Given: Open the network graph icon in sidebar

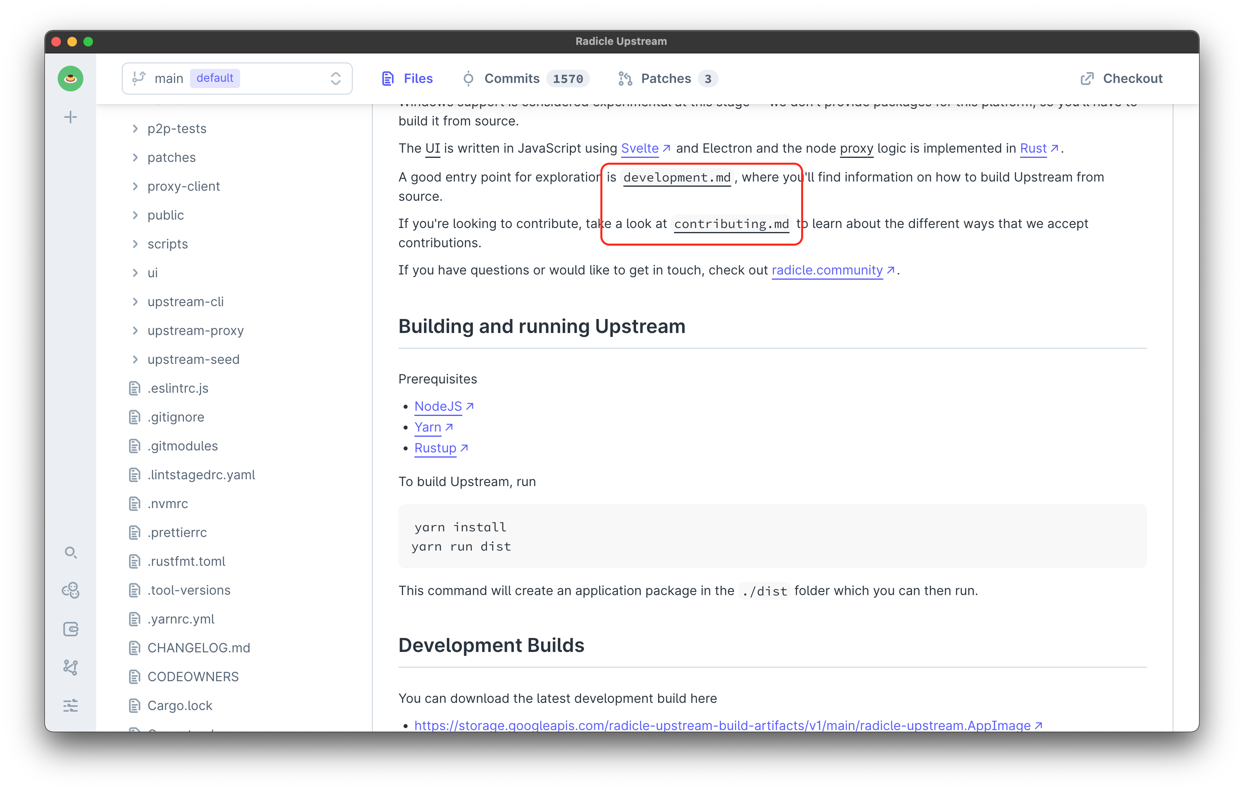Looking at the screenshot, I should [71, 668].
